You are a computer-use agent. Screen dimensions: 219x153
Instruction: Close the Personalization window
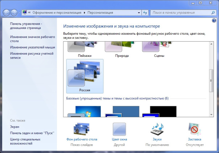[211, 3]
